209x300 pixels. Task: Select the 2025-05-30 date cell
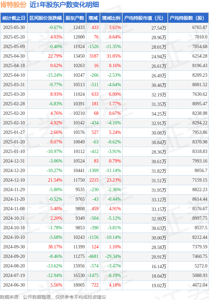point(14,28)
